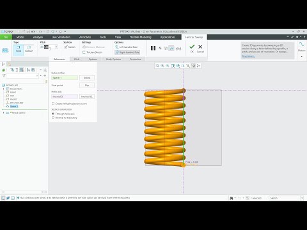Click the Internal CL button
The image size is (307, 230).
point(87,96)
